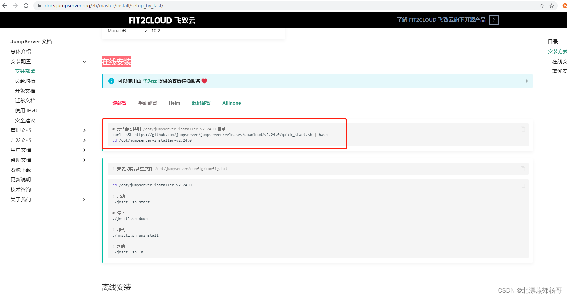The image size is (567, 297).
Task: Reload the page with the refresh icon
Action: 26,6
